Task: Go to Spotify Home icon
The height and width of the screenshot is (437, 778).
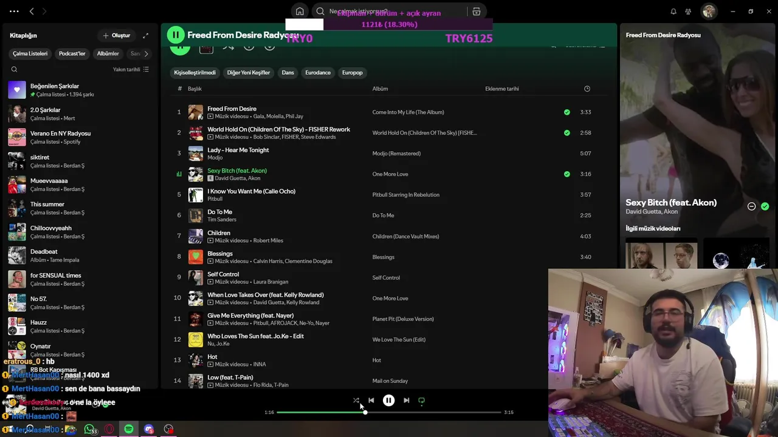Action: point(300,12)
